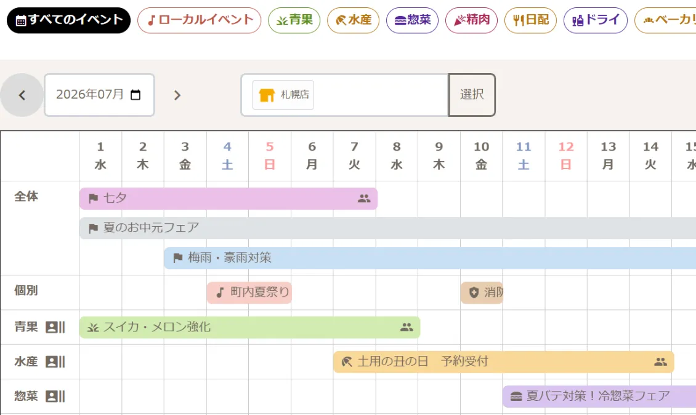
Task: Open the contact card icon beside 惣菜
Action: coord(55,397)
